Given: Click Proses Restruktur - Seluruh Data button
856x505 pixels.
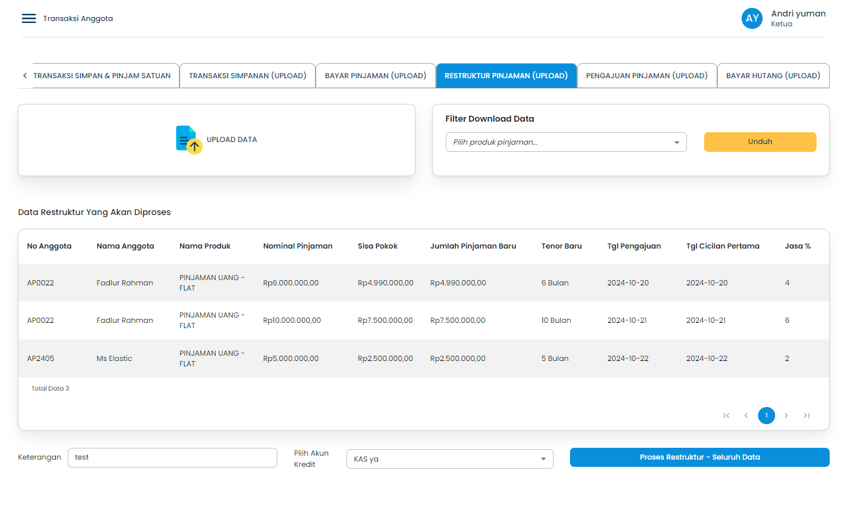Looking at the screenshot, I should tap(700, 457).
